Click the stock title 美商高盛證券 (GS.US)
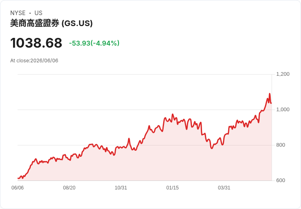301x209 pixels. click(x=51, y=23)
